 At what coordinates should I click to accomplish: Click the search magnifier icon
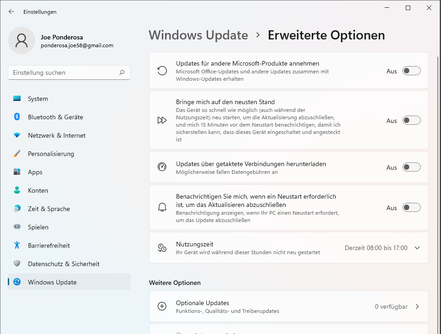(122, 72)
